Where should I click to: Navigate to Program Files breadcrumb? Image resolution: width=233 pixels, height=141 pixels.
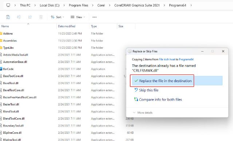[79, 5]
